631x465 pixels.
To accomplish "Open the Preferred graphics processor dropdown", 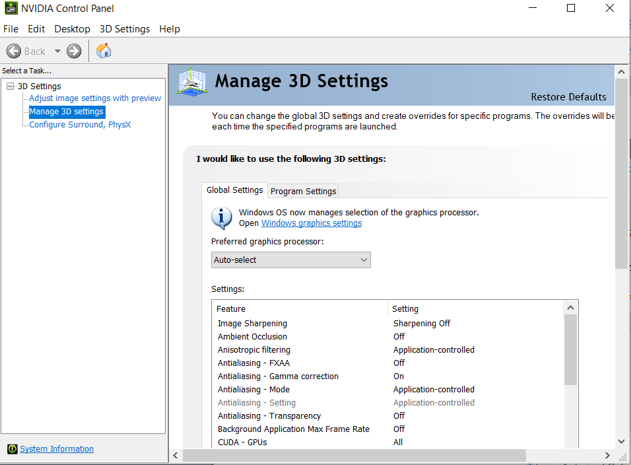I will pyautogui.click(x=290, y=260).
